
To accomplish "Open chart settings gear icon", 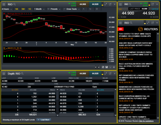I will (97, 9).
